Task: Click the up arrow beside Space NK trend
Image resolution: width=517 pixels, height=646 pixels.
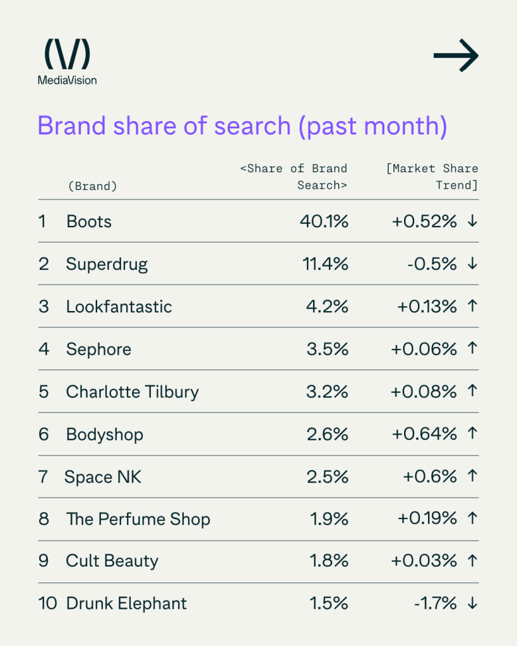Action: pyautogui.click(x=472, y=477)
